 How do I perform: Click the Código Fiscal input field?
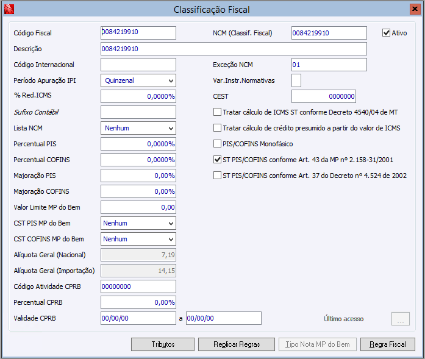coord(138,33)
